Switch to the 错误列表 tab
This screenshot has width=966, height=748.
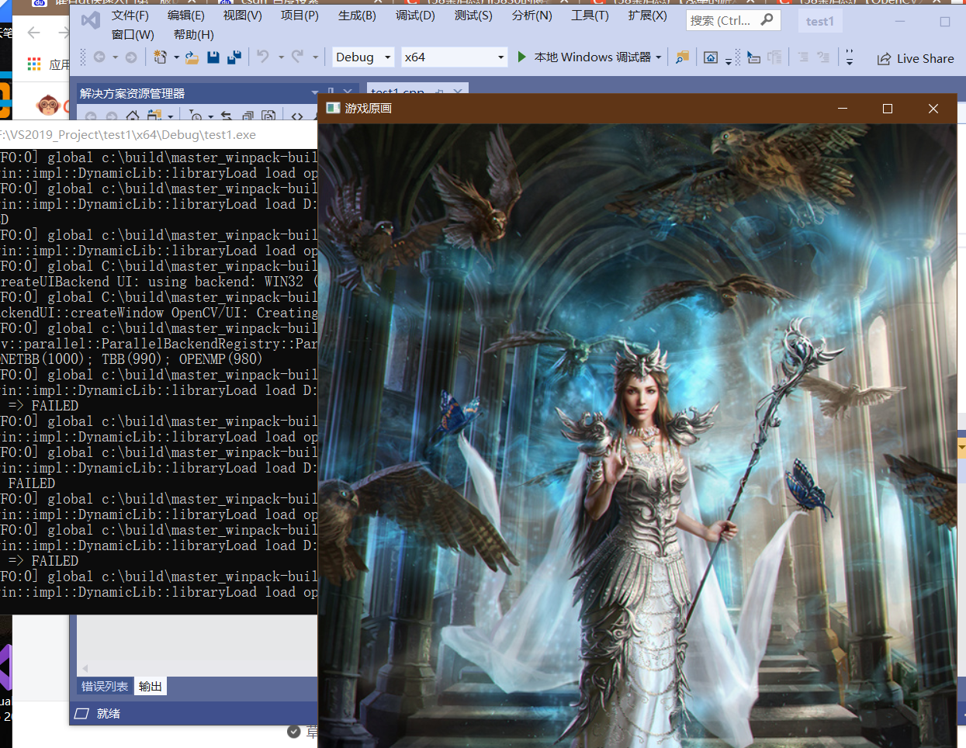click(x=105, y=687)
